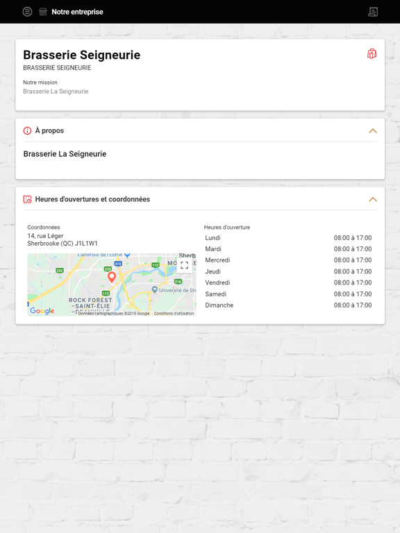
Task: Click the Mercredi row label
Action: point(217,260)
